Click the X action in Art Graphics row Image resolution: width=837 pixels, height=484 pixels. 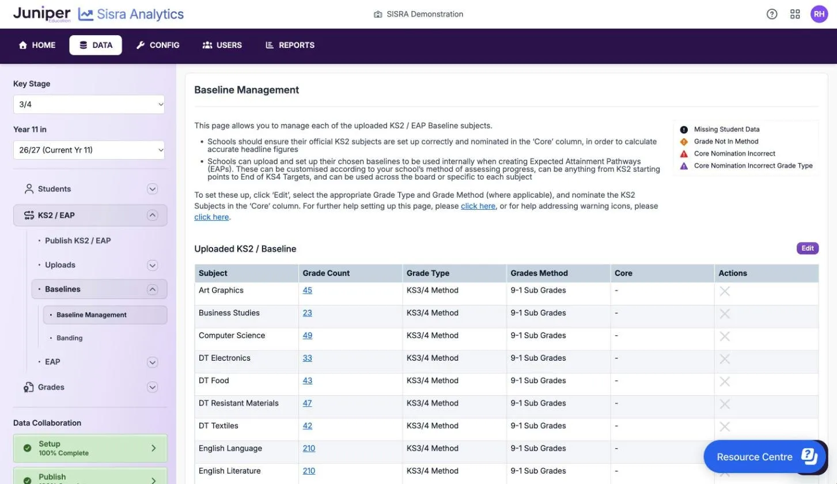point(725,291)
